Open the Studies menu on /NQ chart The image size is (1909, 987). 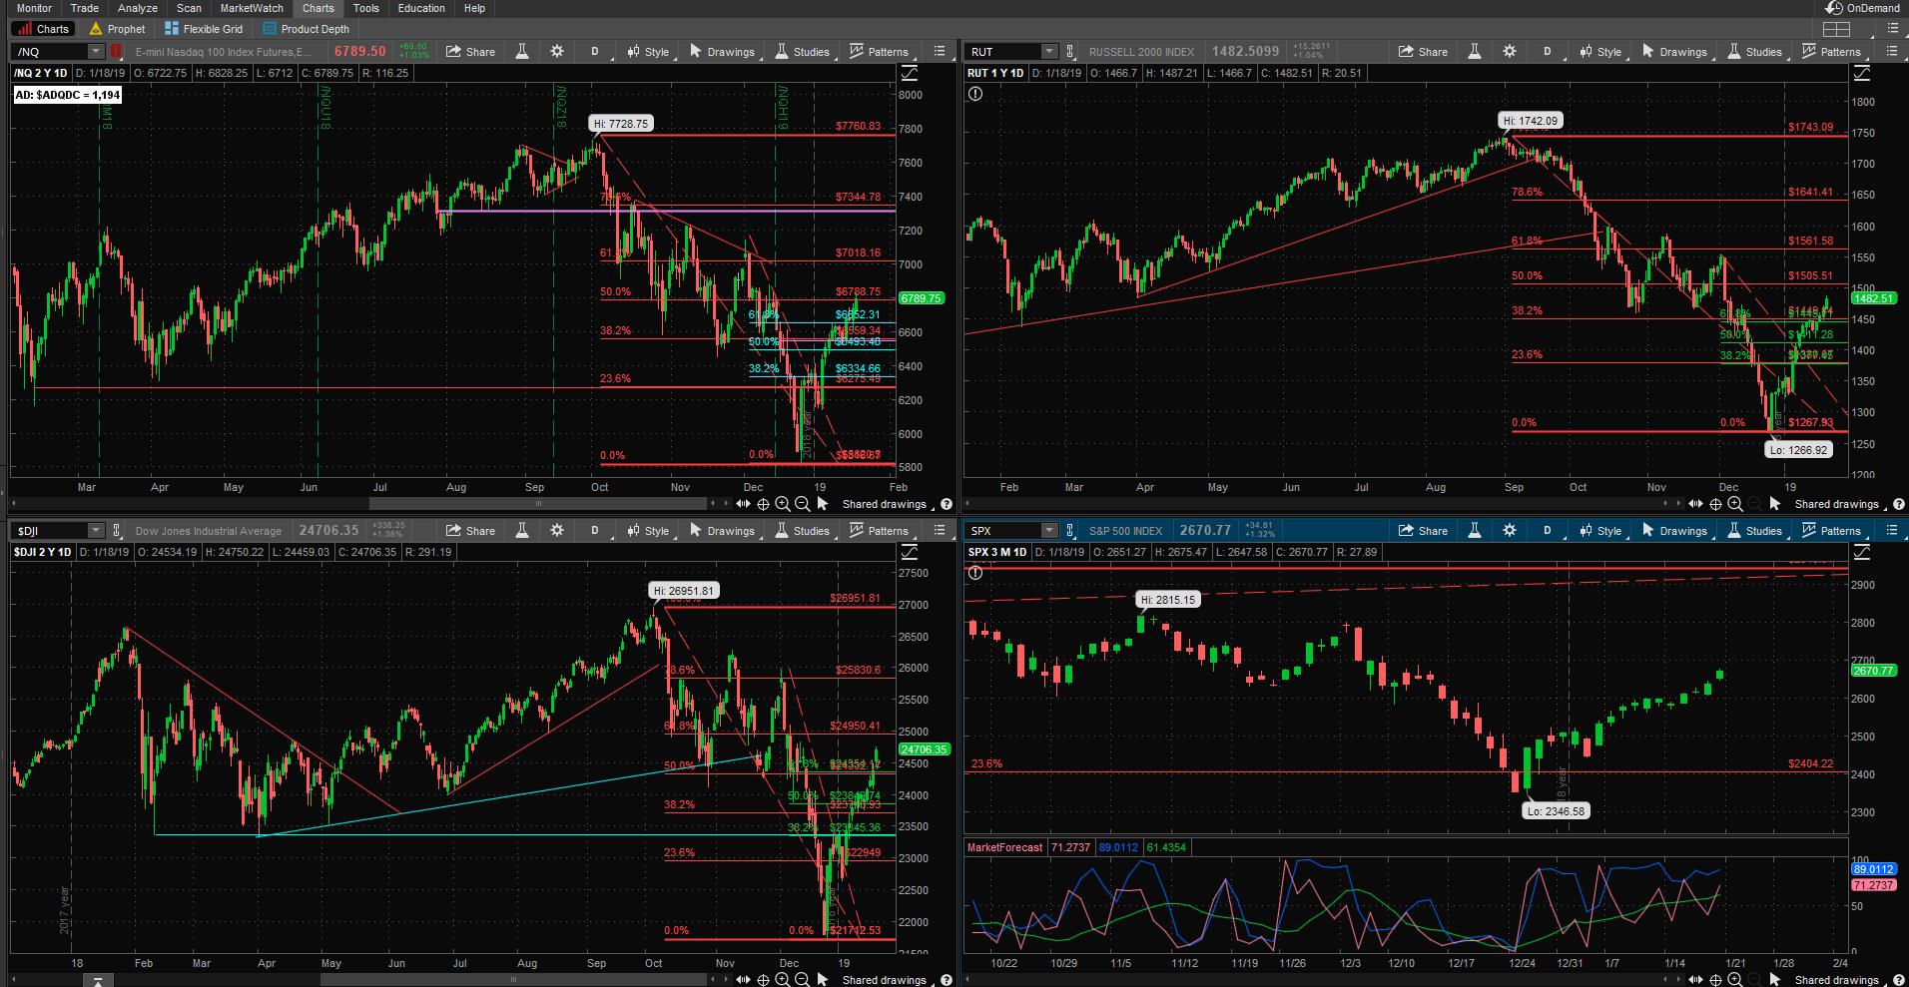coord(802,52)
